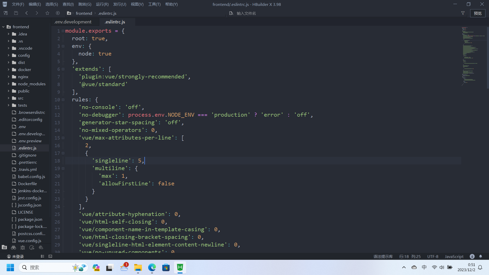Screen dimensions: 489x275
Task: Open the debug bug panel icon
Action: [23, 248]
